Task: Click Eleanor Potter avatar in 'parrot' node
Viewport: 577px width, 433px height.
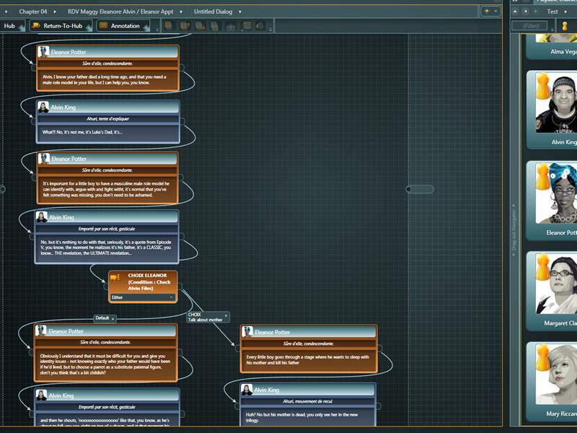Action: pyautogui.click(x=41, y=331)
